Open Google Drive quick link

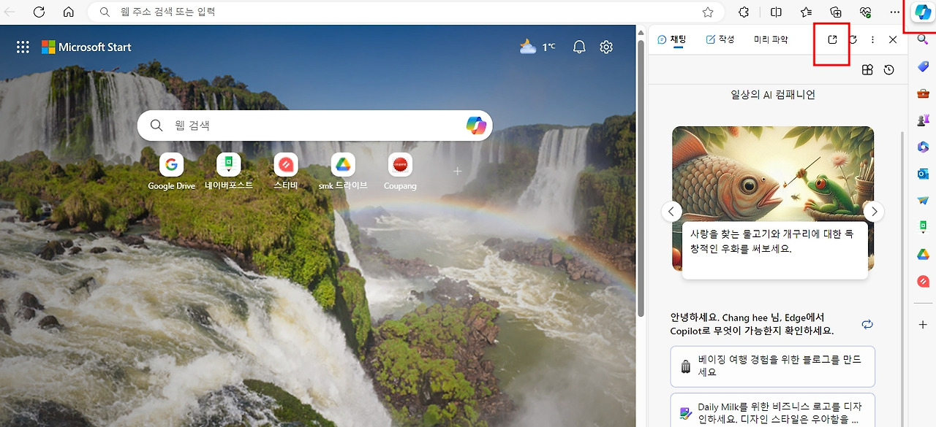coord(171,172)
